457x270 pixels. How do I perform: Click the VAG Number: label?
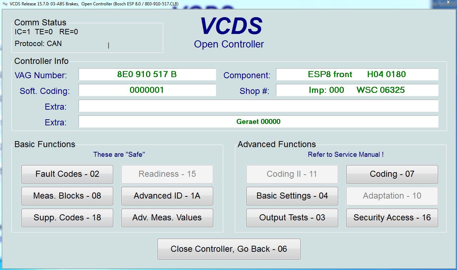click(x=41, y=76)
